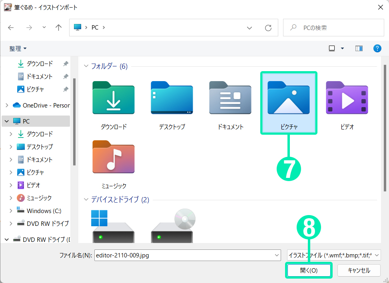
Task: Toggle the preview pane button
Action: [x=359, y=48]
